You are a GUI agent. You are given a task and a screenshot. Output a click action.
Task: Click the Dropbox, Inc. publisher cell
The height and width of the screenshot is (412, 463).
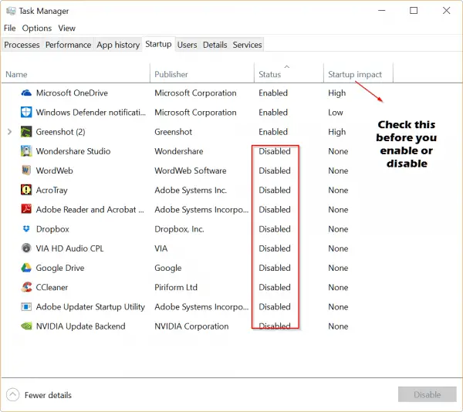(179, 229)
